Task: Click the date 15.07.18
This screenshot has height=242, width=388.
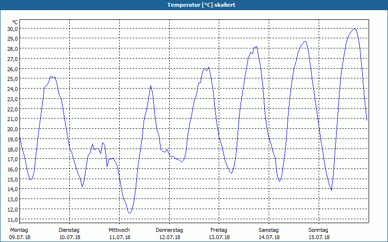Action: [x=319, y=238]
